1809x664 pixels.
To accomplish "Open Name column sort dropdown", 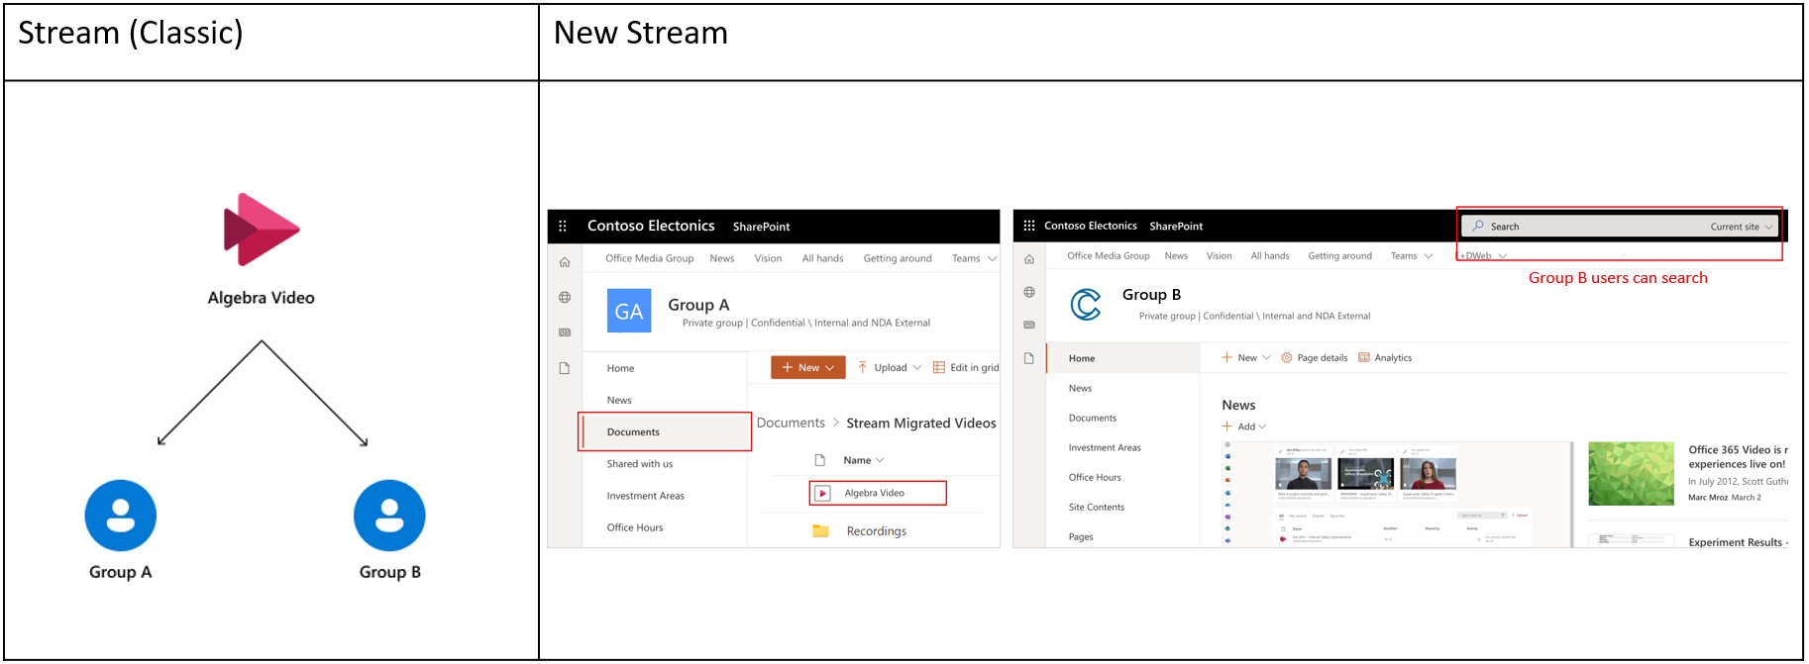I will click(880, 460).
